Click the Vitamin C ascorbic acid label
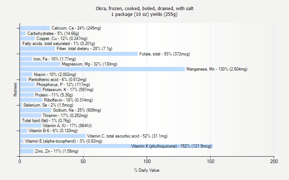The image size is (289, 180). click(x=127, y=136)
